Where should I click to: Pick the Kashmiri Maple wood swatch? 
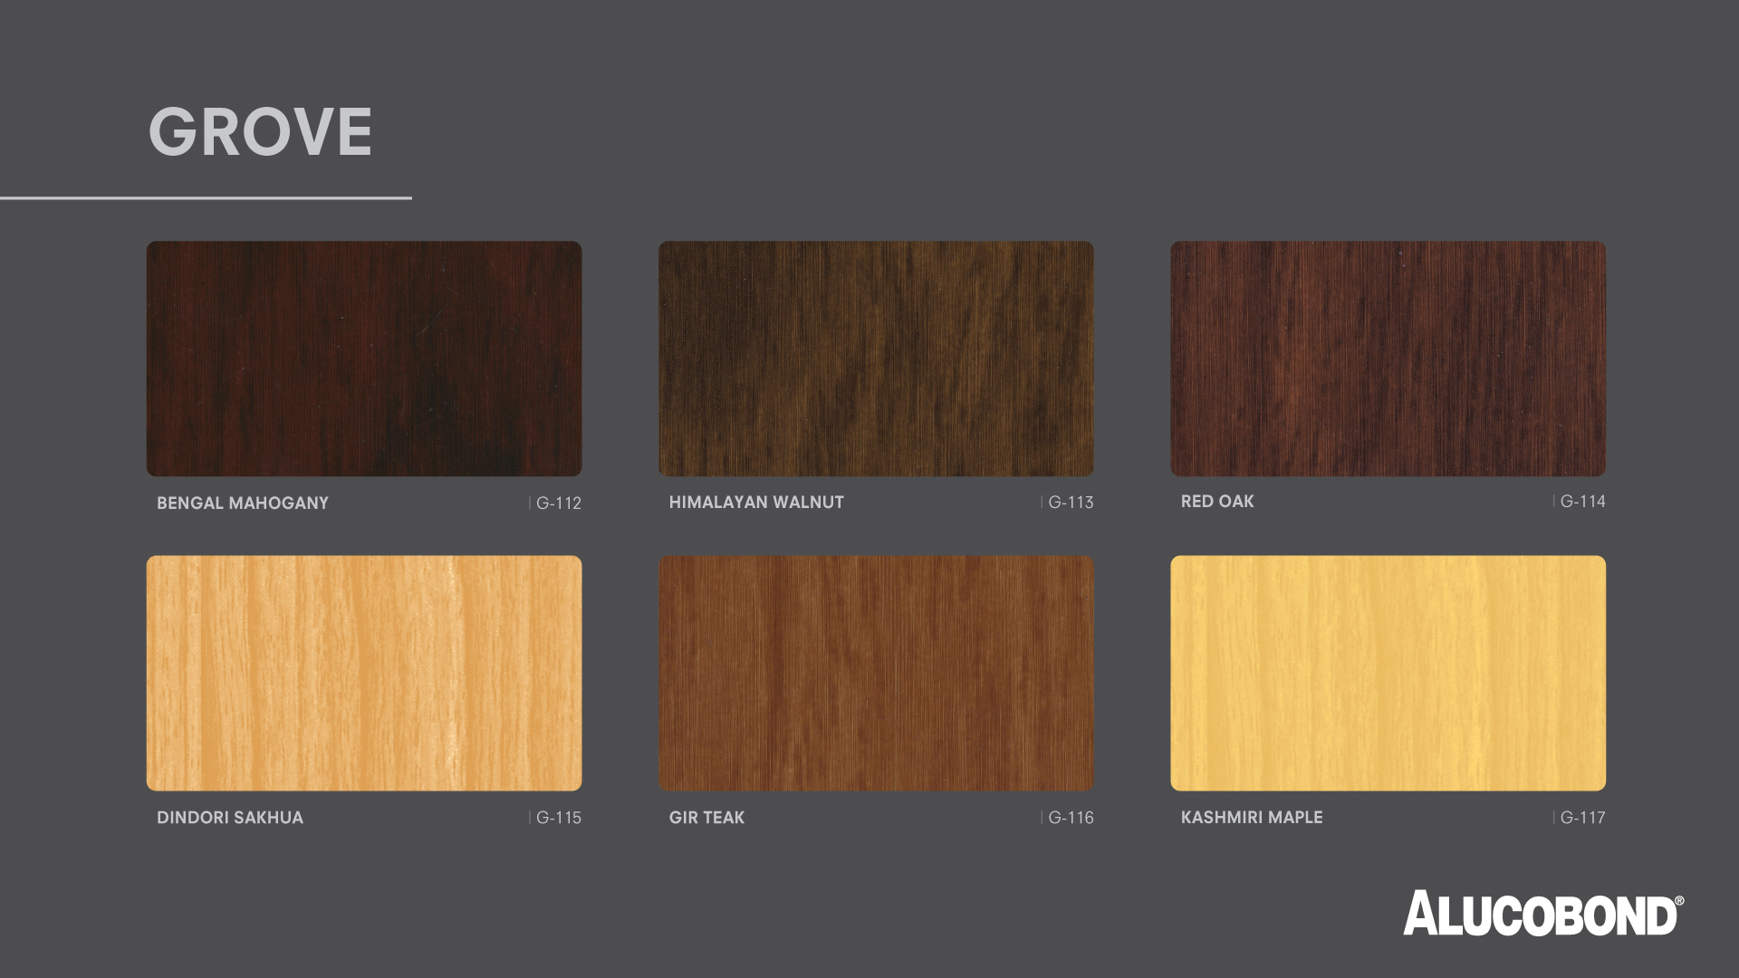click(x=1388, y=673)
